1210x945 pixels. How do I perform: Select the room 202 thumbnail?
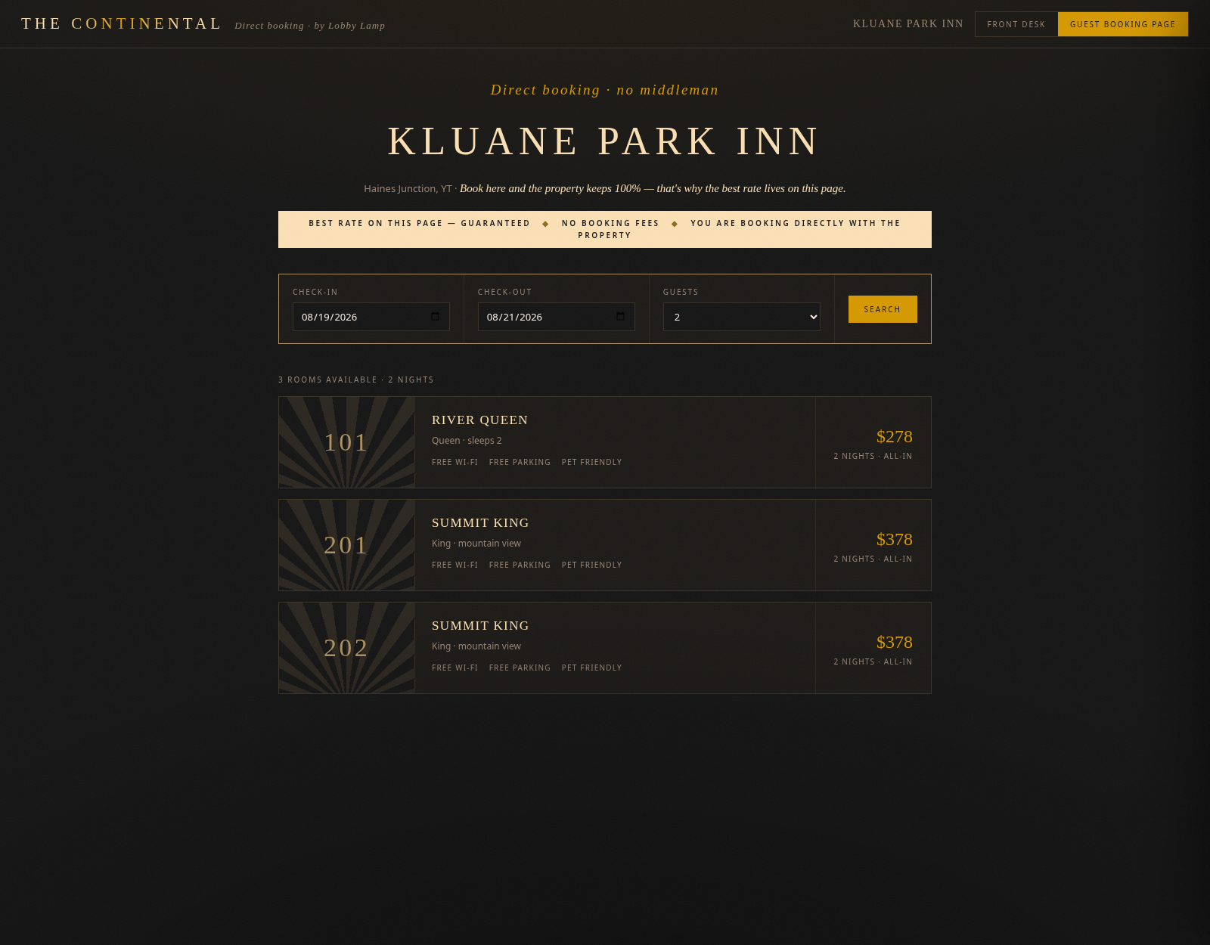point(347,648)
